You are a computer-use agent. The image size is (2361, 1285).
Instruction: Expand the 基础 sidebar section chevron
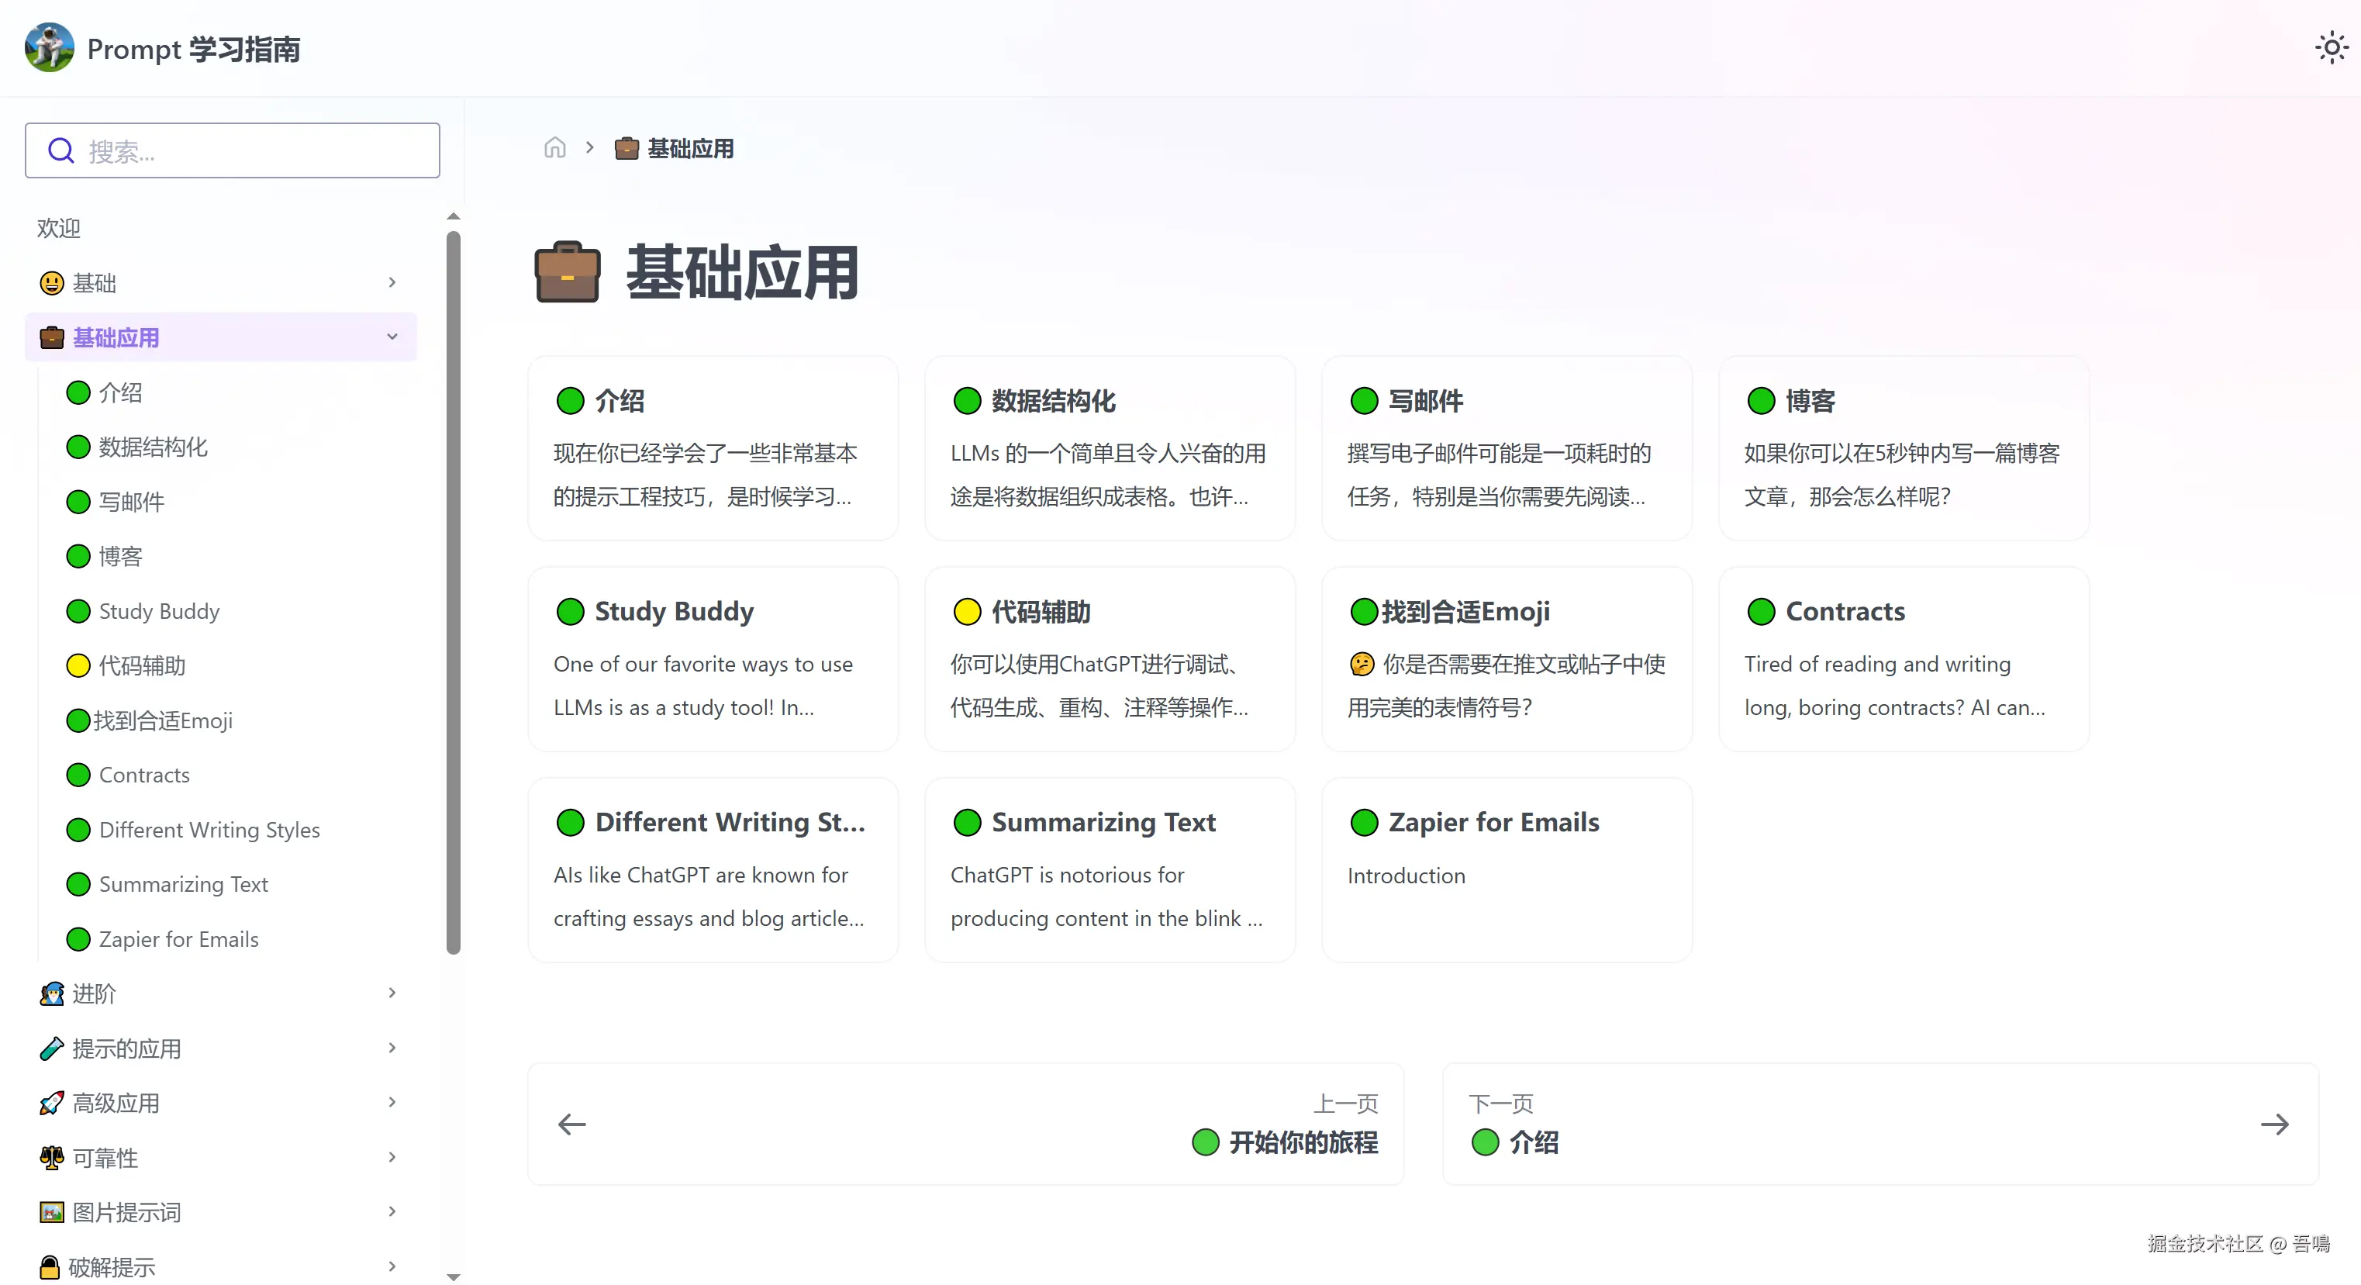[392, 282]
